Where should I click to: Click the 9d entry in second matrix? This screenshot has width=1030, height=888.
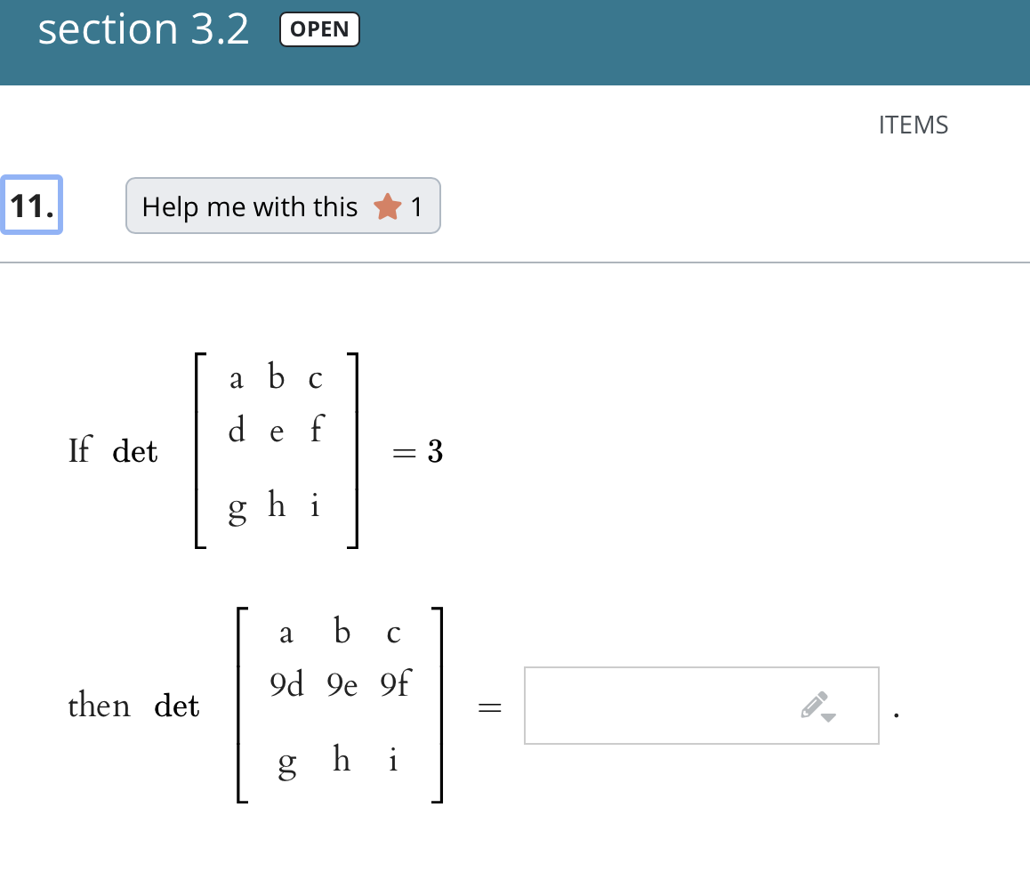(x=286, y=684)
